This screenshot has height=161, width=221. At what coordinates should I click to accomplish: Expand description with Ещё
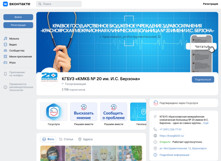206,123
